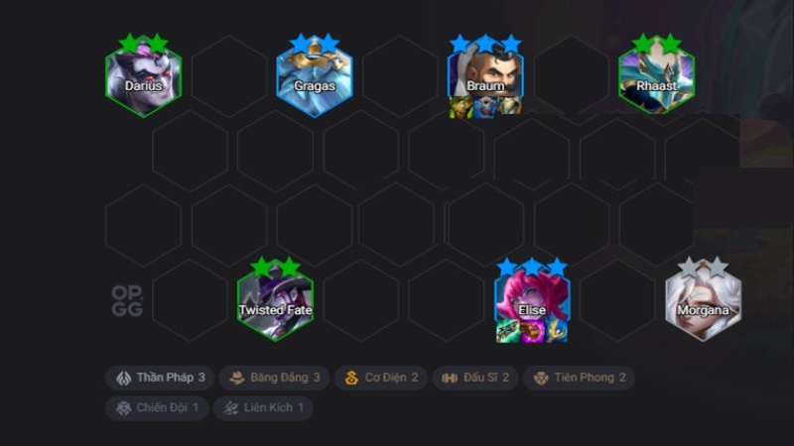Click Elise's middle purple item icon
Screen dimensions: 794x446
532,332
